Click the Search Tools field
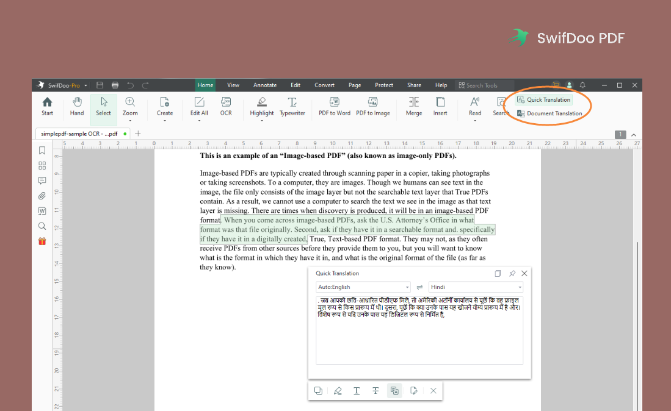671x411 pixels. point(484,85)
